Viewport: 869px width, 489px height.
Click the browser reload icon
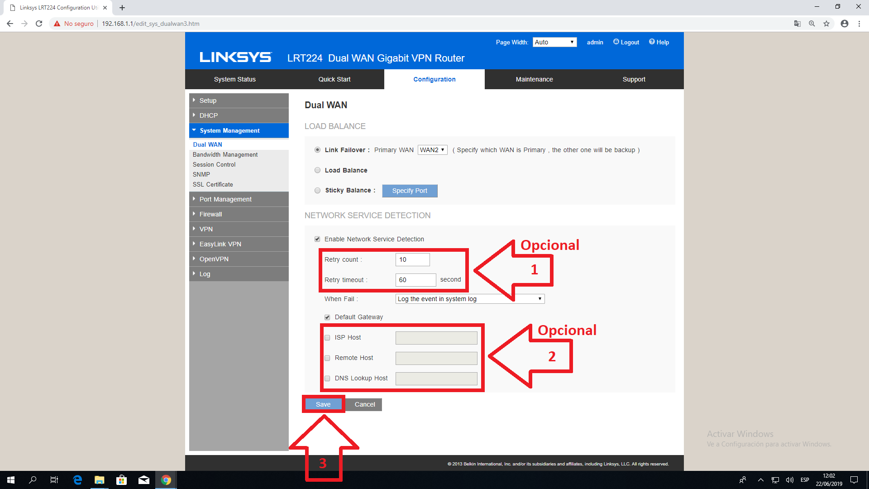pos(39,24)
